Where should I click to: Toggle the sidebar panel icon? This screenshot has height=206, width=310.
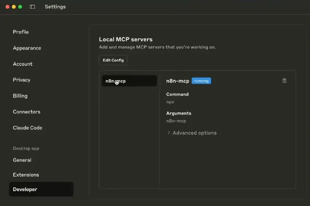click(x=33, y=7)
